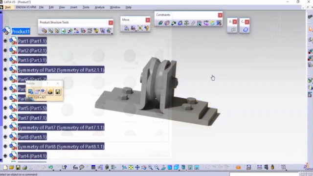Open the Tools menu

coord(86,7)
